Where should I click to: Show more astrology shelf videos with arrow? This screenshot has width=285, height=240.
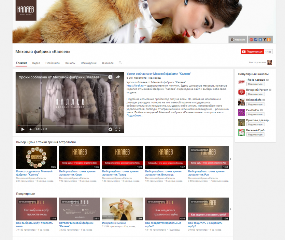(231, 159)
